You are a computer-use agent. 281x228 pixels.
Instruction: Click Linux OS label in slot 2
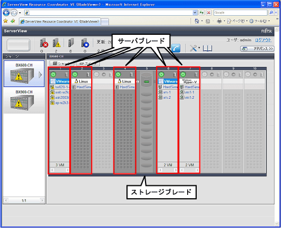(81, 81)
